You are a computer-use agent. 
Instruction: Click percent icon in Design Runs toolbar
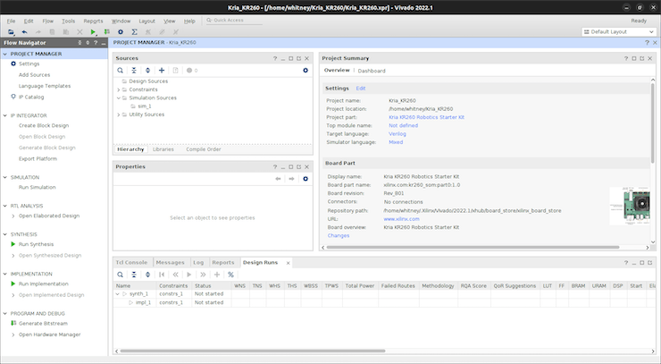(x=230, y=275)
